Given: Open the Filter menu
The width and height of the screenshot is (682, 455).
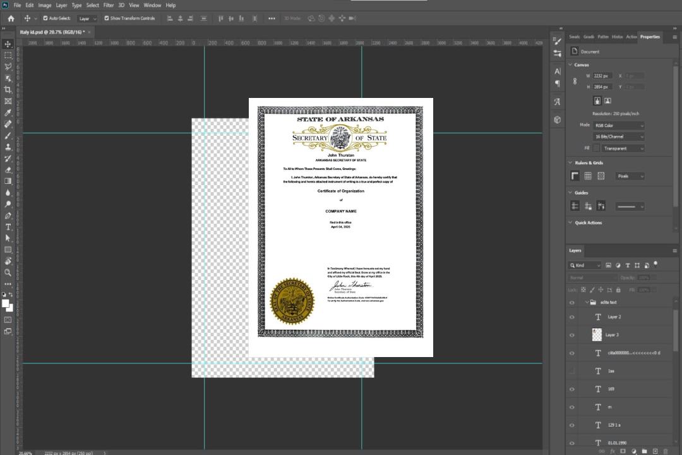Looking at the screenshot, I should (x=109, y=5).
